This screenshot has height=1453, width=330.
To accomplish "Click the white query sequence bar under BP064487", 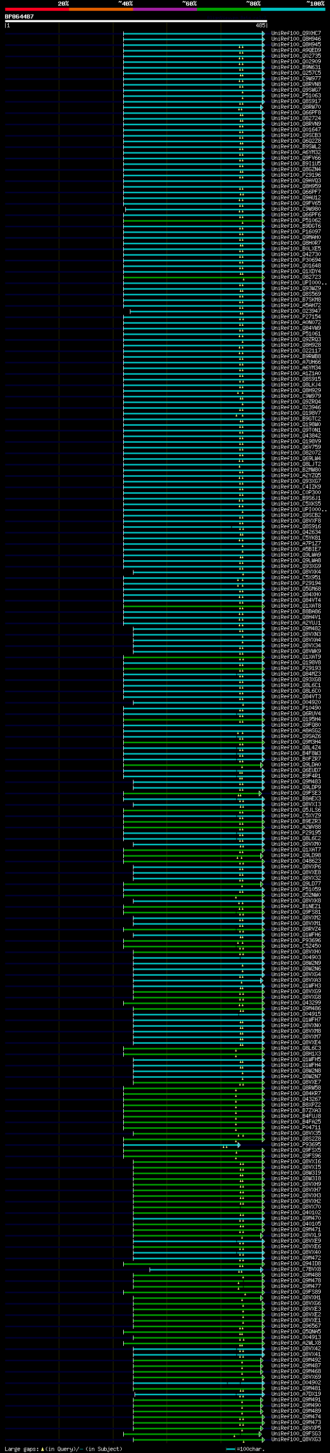I will click(x=136, y=22).
